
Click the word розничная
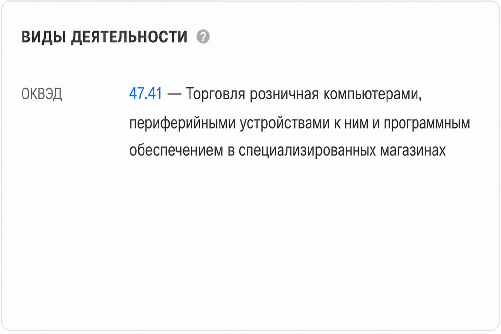pyautogui.click(x=284, y=94)
